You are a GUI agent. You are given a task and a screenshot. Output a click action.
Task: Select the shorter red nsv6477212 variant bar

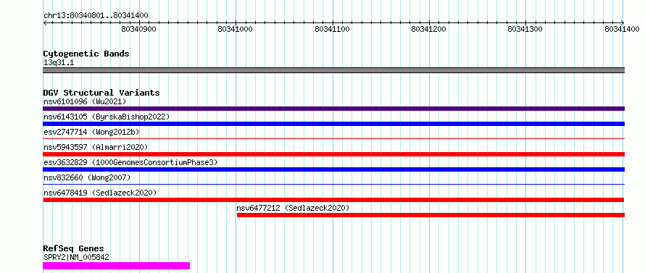pos(430,215)
